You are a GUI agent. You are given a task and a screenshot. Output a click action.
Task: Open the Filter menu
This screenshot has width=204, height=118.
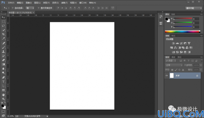point(64,3)
